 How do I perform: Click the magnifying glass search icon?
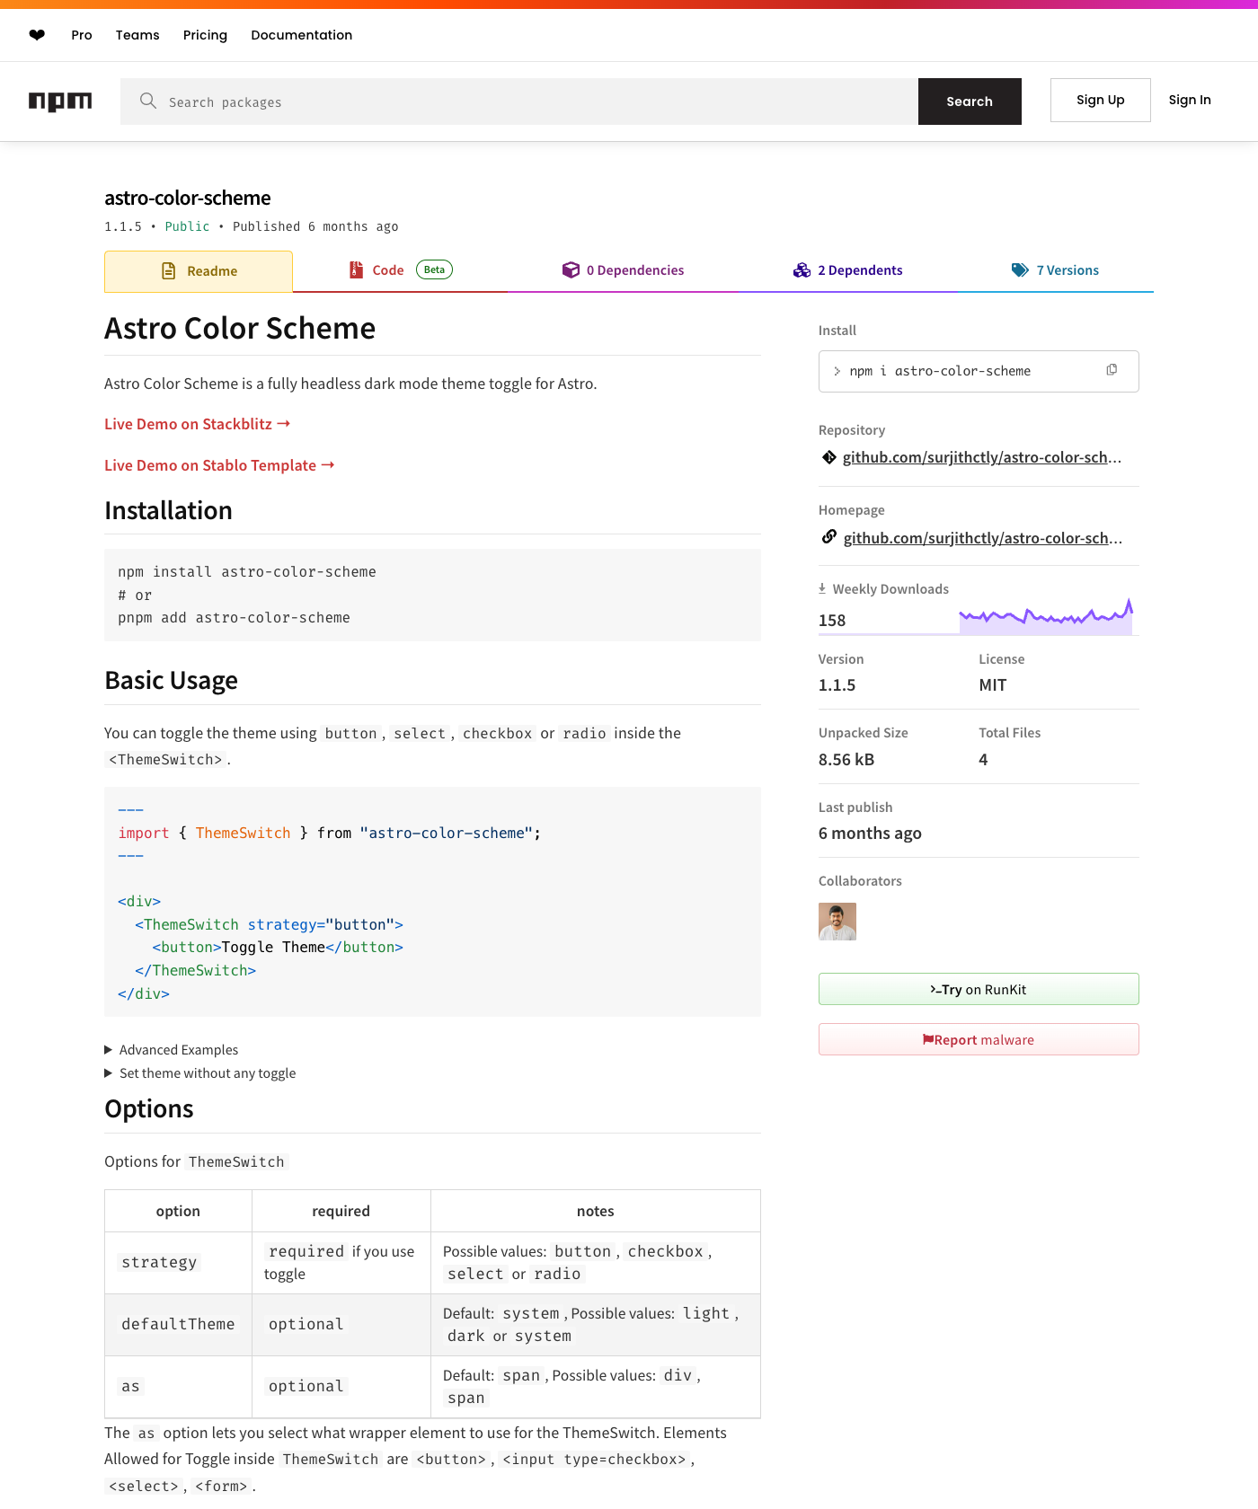pyautogui.click(x=148, y=101)
